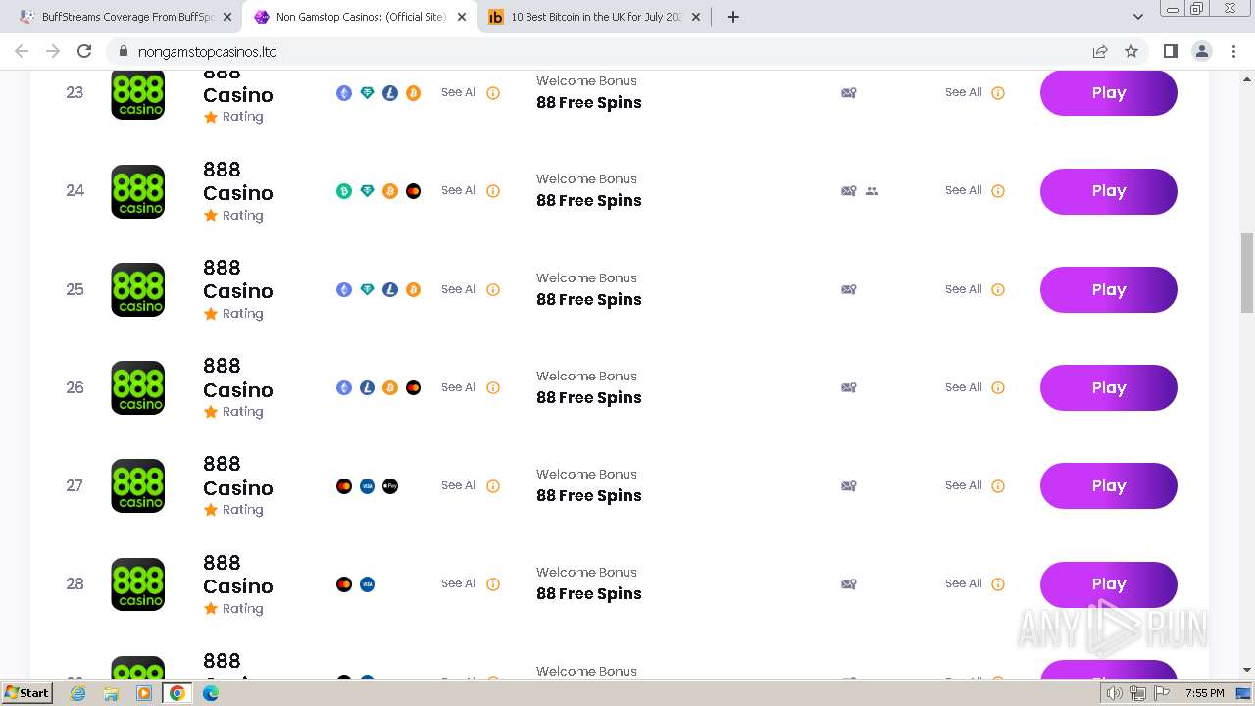Screen dimensions: 1255x706
Task: Expand the tab search dropdown
Action: (x=1138, y=17)
